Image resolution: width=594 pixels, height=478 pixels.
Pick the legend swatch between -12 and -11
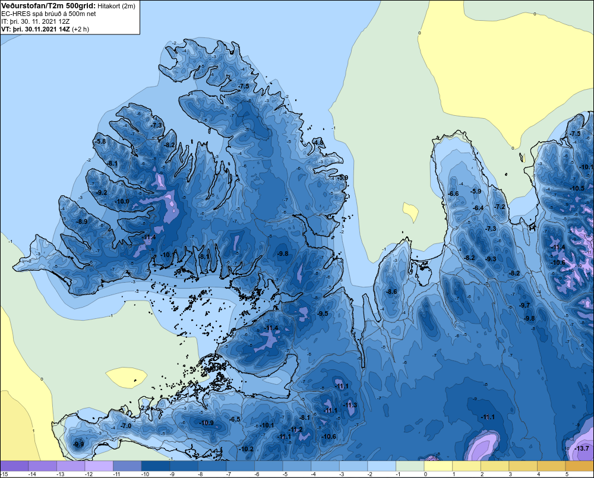click(x=99, y=466)
